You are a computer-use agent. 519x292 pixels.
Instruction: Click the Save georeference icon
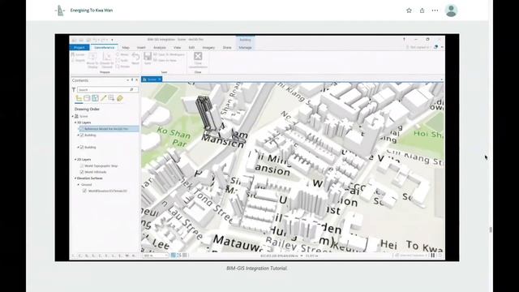click(148, 58)
